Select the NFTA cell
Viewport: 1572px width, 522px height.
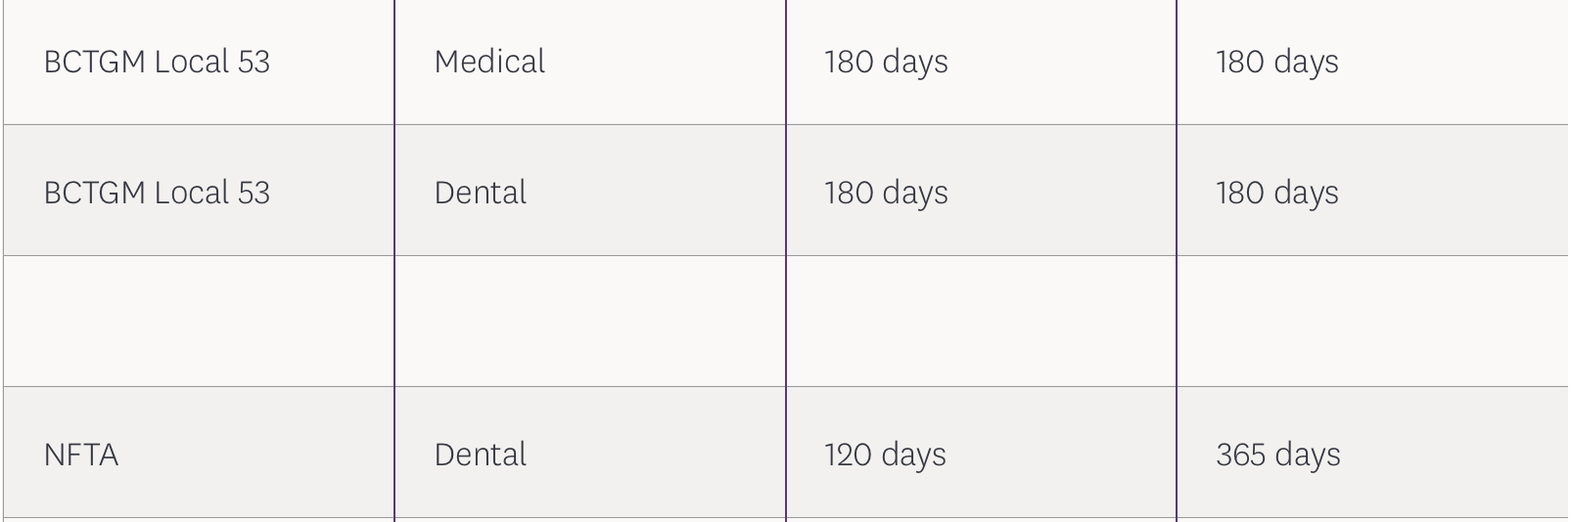click(81, 455)
